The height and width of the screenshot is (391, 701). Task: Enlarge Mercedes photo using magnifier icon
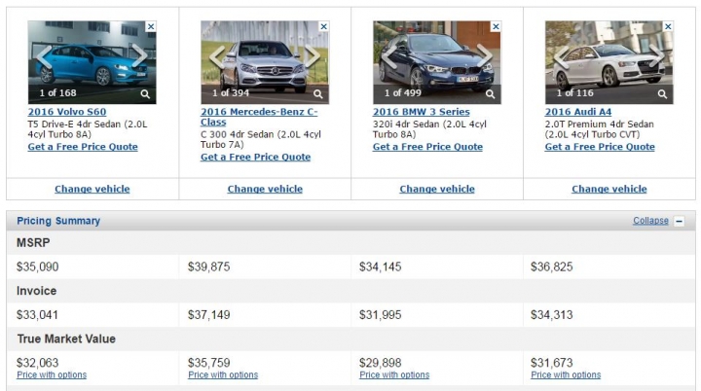[x=317, y=94]
